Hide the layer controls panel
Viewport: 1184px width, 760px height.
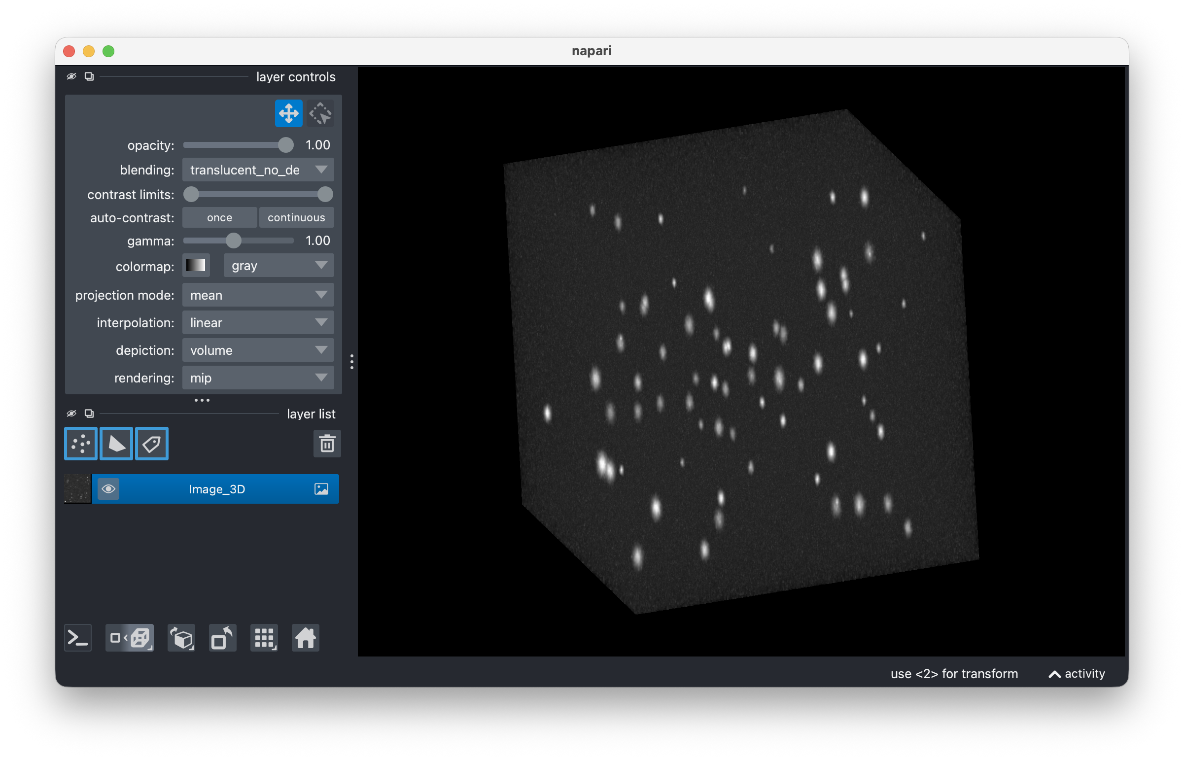pyautogui.click(x=71, y=76)
